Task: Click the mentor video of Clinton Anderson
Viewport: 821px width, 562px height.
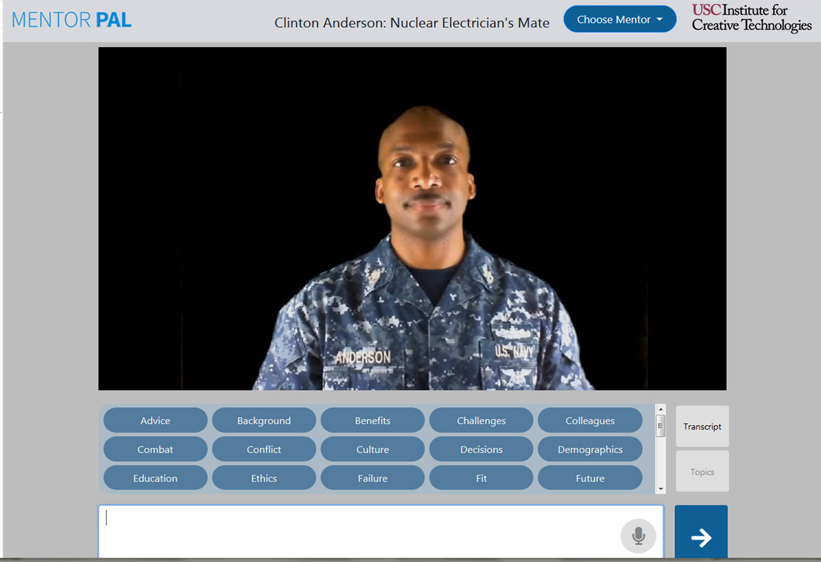Action: [412, 218]
